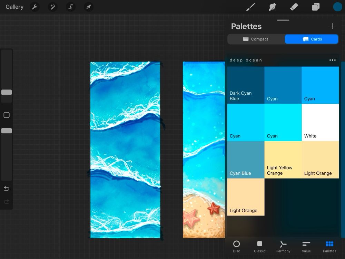Tap the square modify button on sidebar
345x259 pixels.
point(7,115)
